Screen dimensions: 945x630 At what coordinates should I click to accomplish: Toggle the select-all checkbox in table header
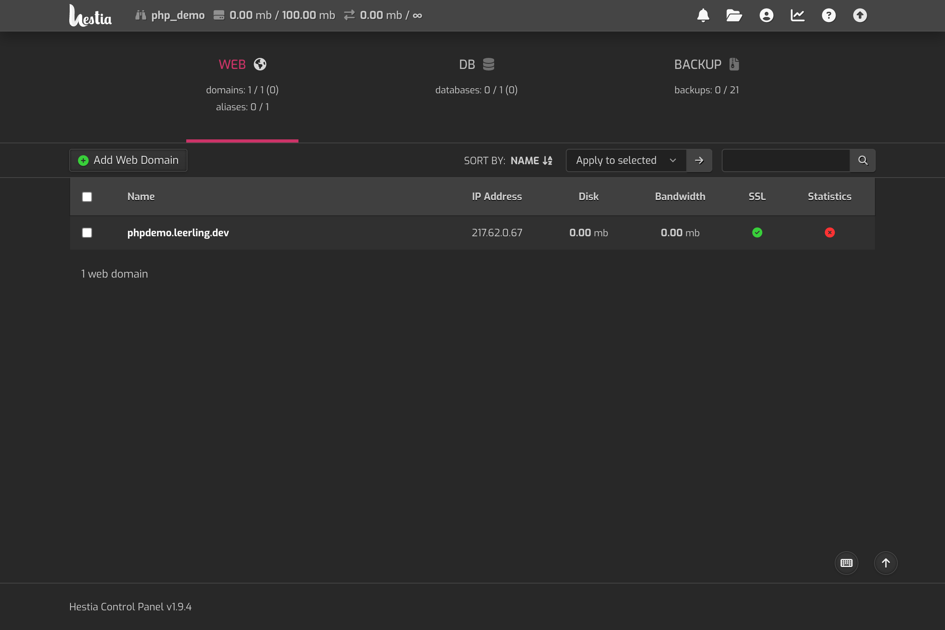point(87,197)
